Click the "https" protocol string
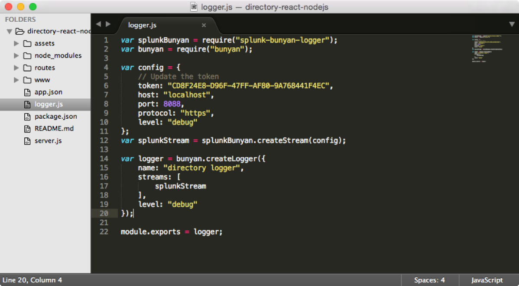The width and height of the screenshot is (519, 286). pos(195,113)
